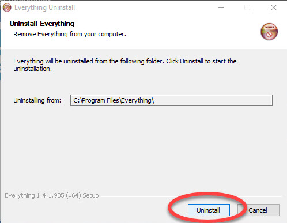Image resolution: width=287 pixels, height=223 pixels.
Task: Start removal with the Uninstall button
Action: pos(209,210)
